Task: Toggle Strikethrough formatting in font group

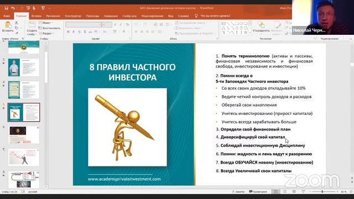Action: (x=90, y=32)
